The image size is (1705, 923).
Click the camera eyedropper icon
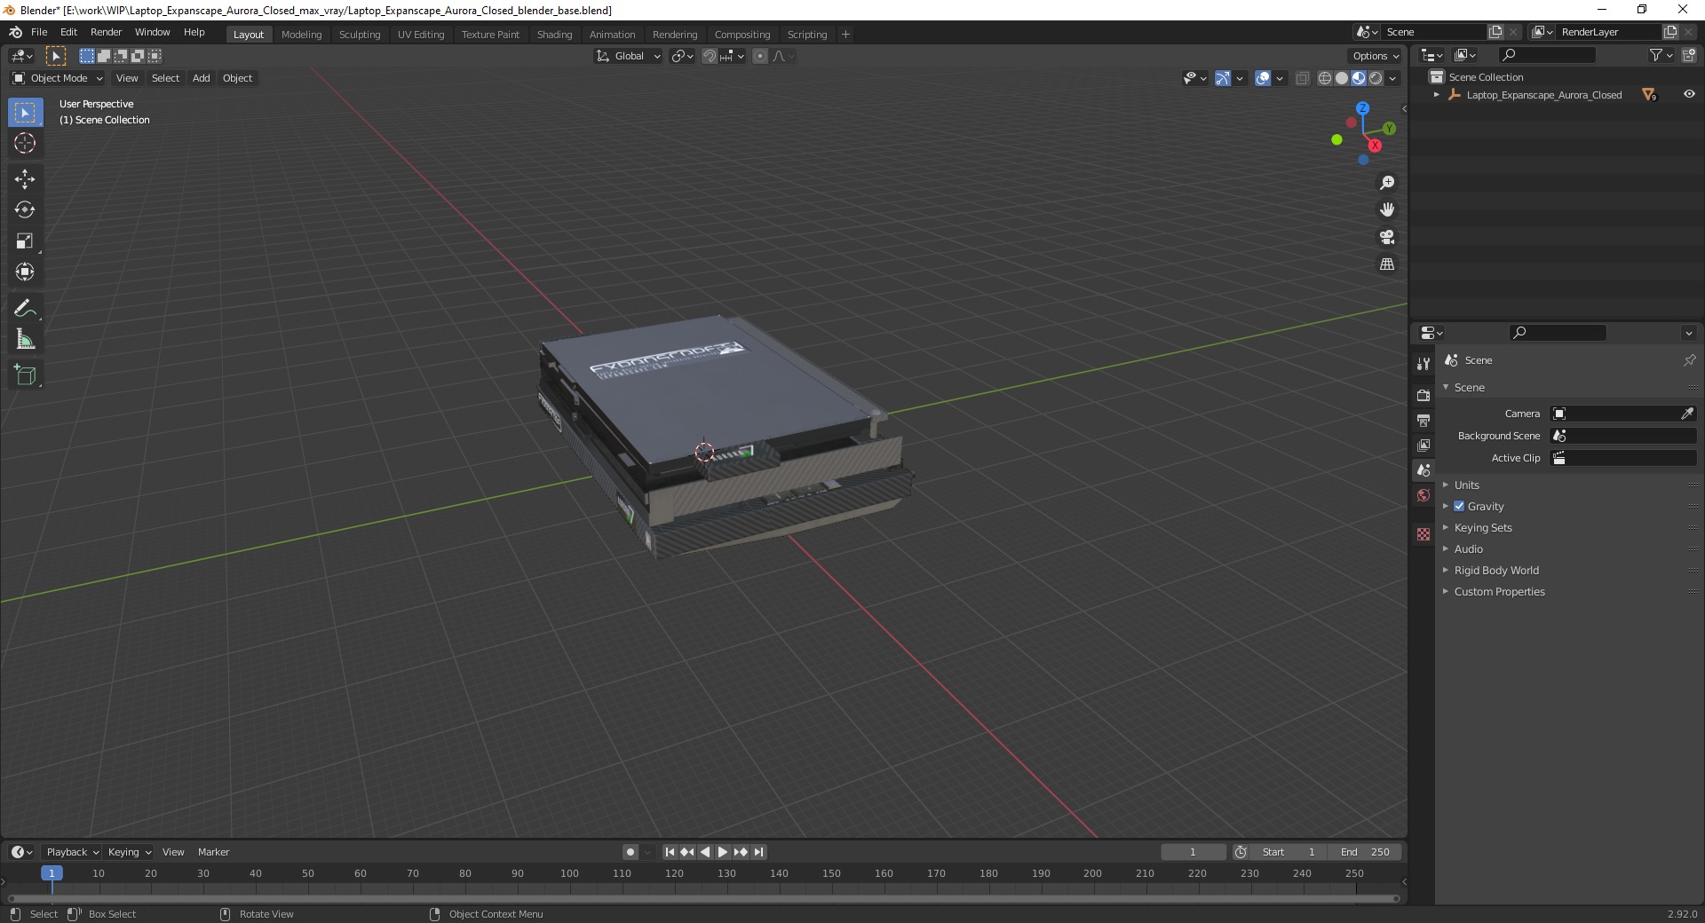click(1687, 414)
